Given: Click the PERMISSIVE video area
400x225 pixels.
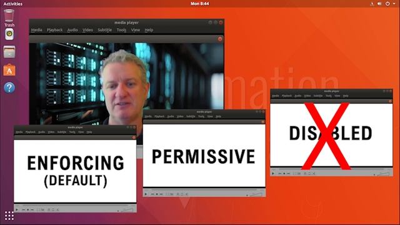Looking at the screenshot, I should coord(204,156).
